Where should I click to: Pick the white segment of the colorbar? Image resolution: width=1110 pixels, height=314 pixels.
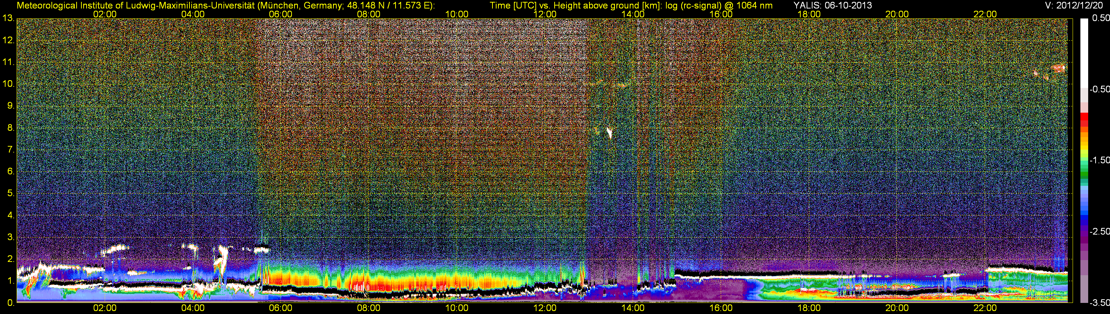[x=1084, y=54]
